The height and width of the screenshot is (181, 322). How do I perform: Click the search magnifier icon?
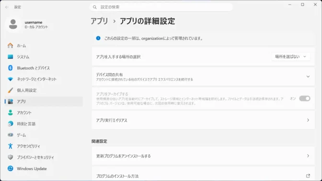point(95,7)
